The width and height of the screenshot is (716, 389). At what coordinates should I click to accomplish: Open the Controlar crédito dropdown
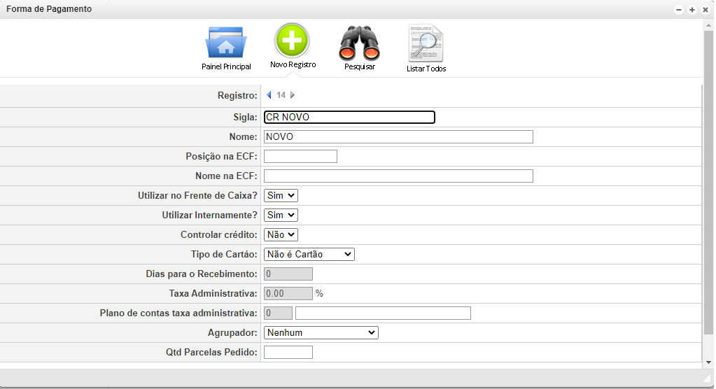[281, 235]
